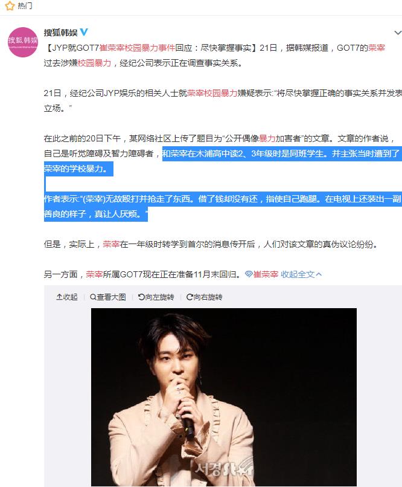Rotate the image right with 向右旋转
402x487 pixels.
(x=204, y=297)
